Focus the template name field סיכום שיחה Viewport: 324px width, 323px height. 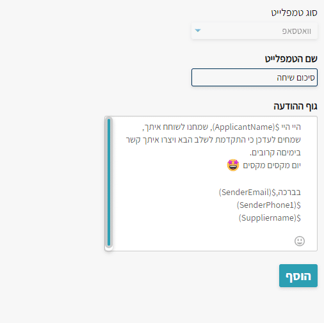click(254, 77)
